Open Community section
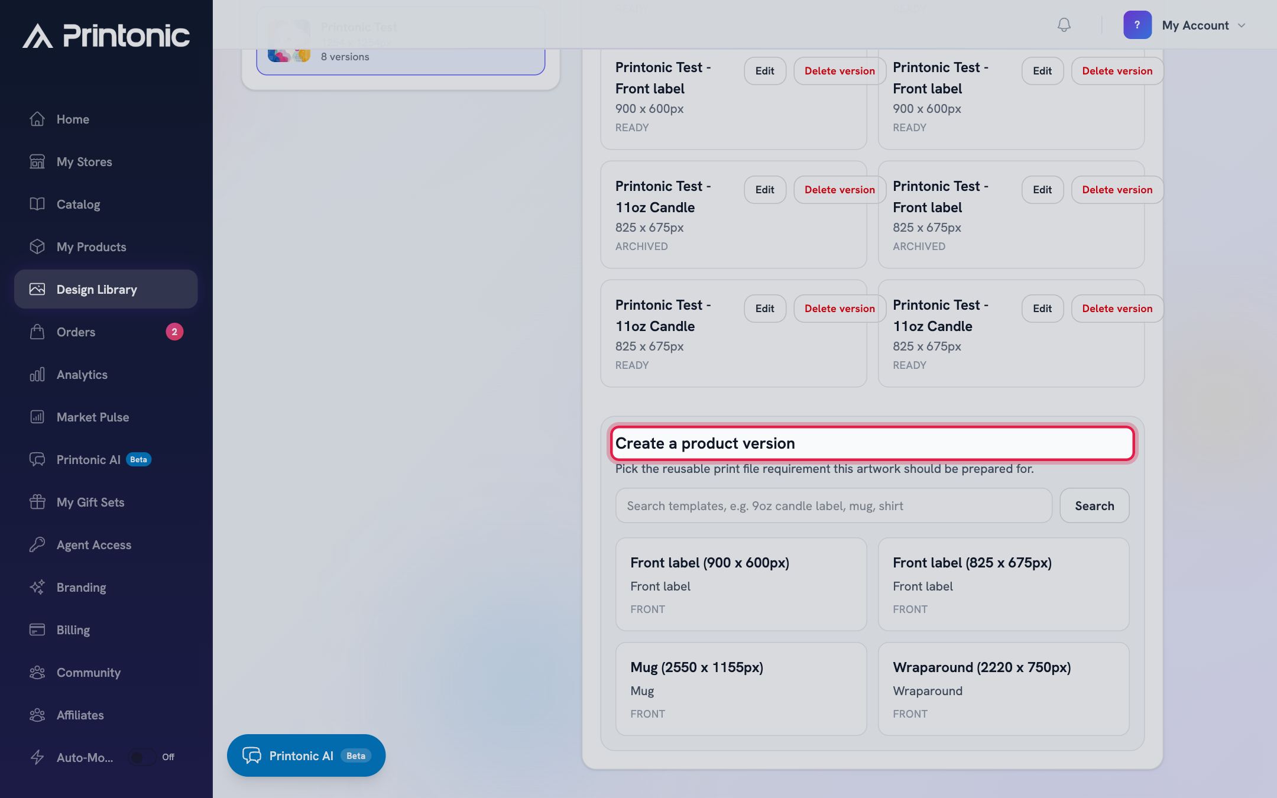The height and width of the screenshot is (798, 1277). [x=106, y=672]
